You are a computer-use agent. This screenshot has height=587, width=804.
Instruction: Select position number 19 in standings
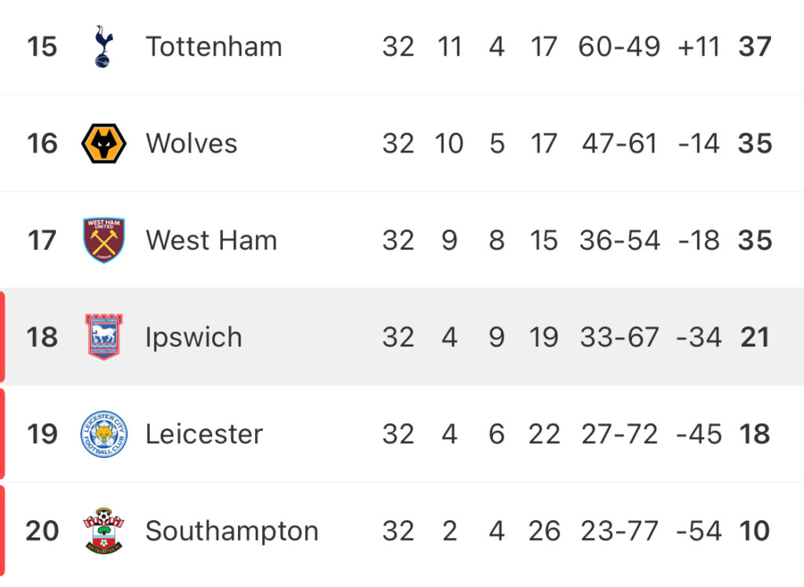tap(42, 434)
